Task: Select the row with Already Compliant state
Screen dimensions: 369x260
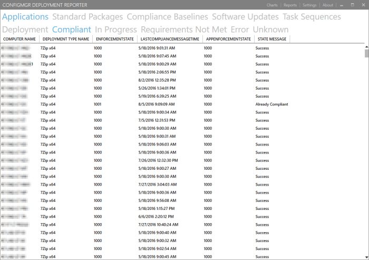Action: tap(158, 104)
